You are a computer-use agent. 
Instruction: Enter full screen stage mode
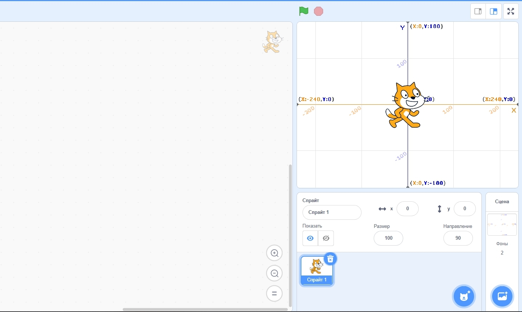511,11
